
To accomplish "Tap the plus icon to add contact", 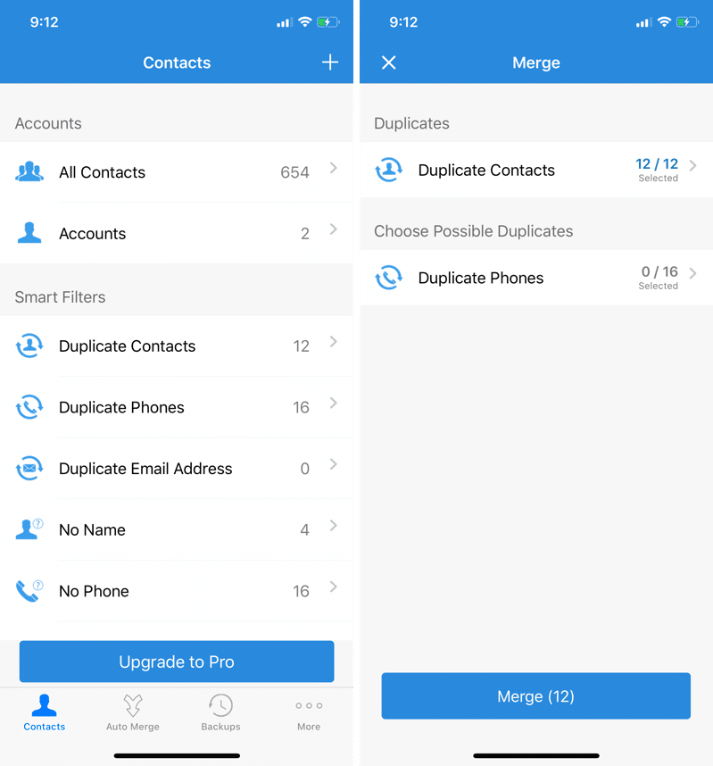I will coord(330,62).
